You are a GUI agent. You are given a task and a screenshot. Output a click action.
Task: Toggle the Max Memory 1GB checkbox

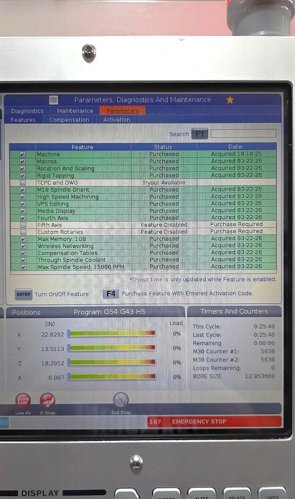pyautogui.click(x=23, y=239)
